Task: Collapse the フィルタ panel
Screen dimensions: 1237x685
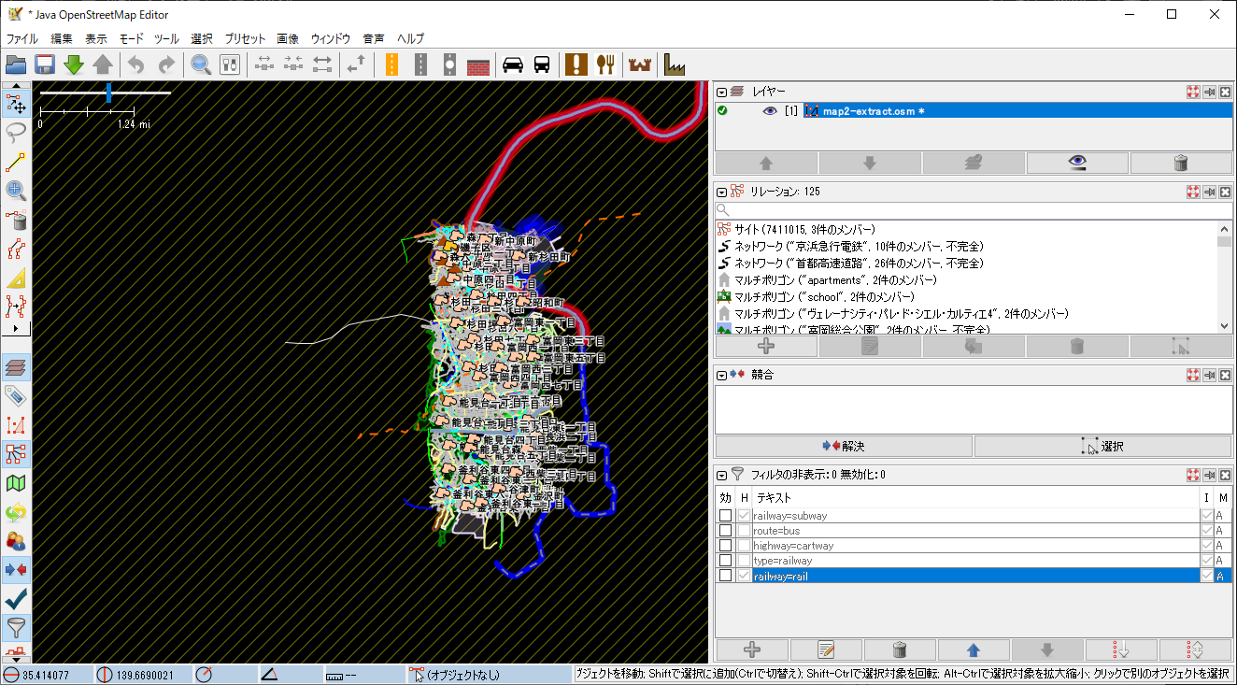Action: [x=722, y=475]
